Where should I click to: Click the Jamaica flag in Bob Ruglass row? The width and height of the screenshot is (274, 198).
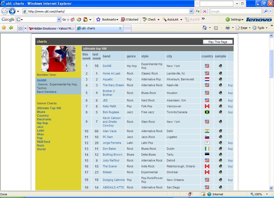(207, 112)
